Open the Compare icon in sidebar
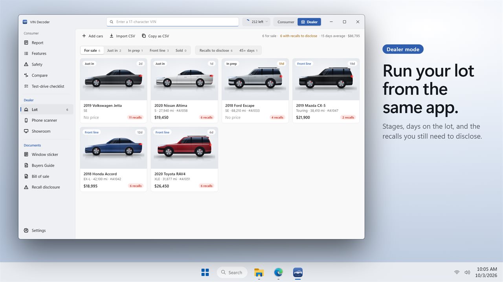 [26, 75]
